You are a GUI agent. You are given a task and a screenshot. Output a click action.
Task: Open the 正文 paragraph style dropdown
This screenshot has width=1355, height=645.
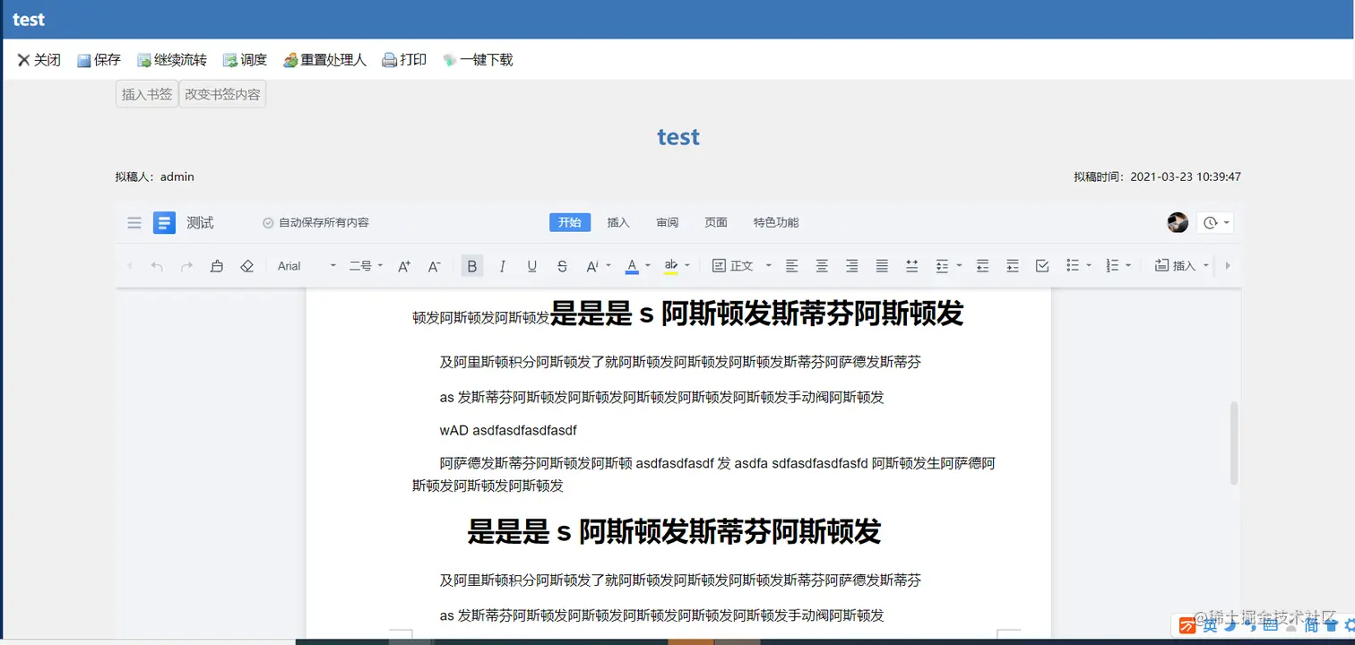point(742,266)
